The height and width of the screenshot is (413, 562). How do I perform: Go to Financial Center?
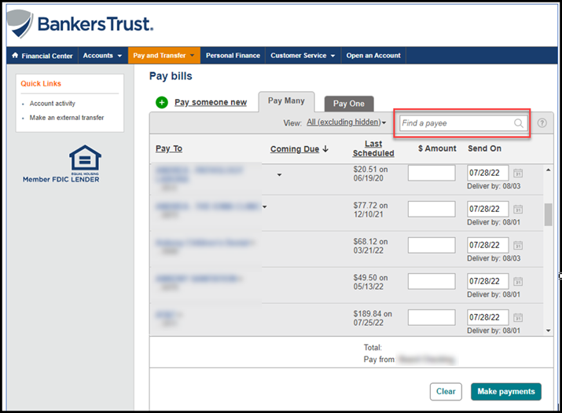pyautogui.click(x=42, y=56)
